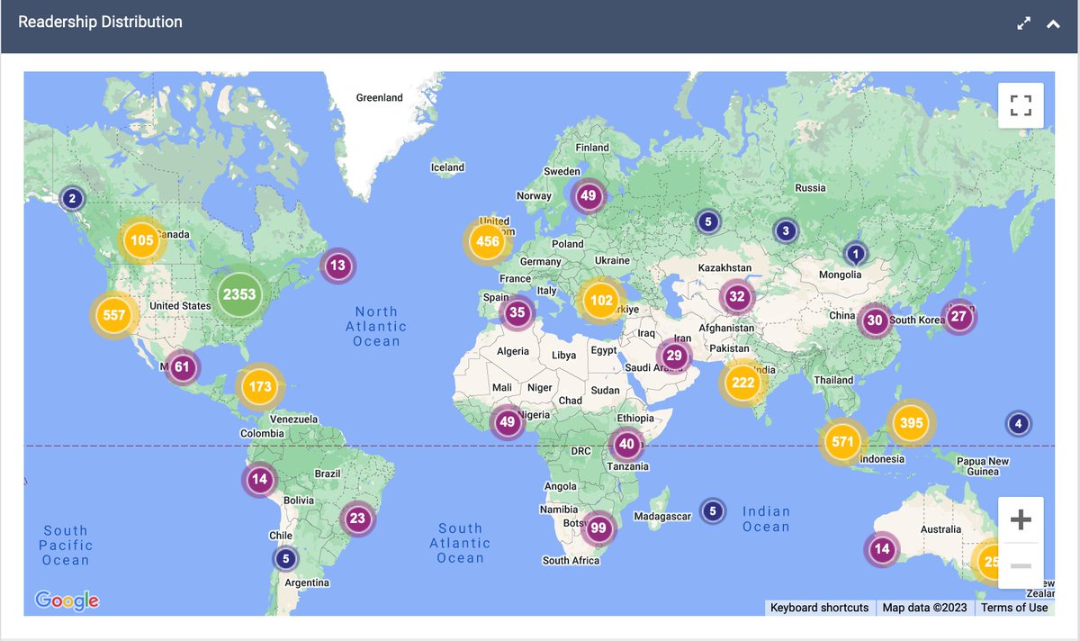1080x641 pixels.
Task: Click the Indian Ocean label
Action: click(x=766, y=519)
